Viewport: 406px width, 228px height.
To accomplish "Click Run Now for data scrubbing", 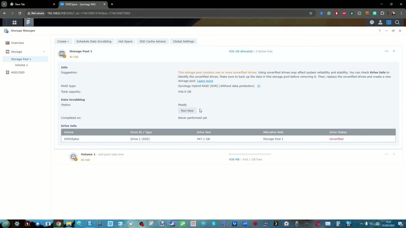I will coord(187,111).
